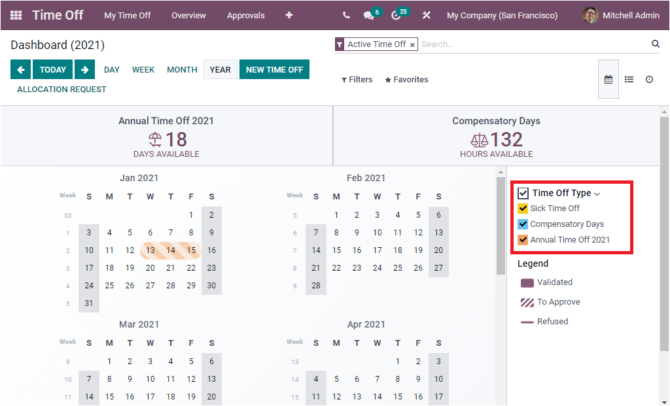Open the Favorites dropdown
This screenshot has width=670, height=406.
[406, 79]
